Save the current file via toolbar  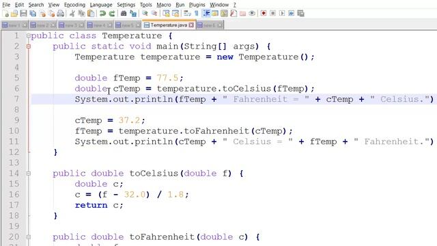pos(24,14)
